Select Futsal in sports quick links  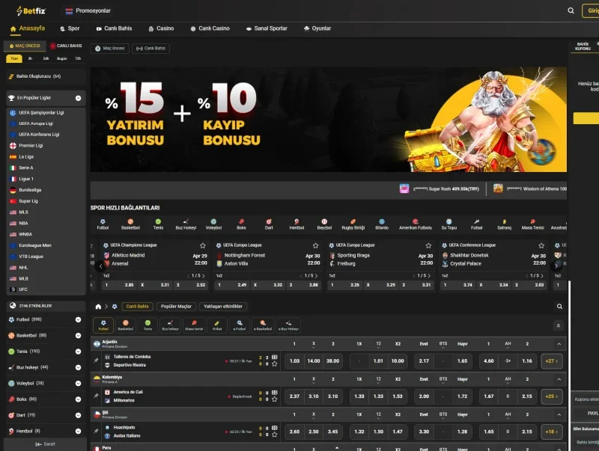pyautogui.click(x=476, y=224)
